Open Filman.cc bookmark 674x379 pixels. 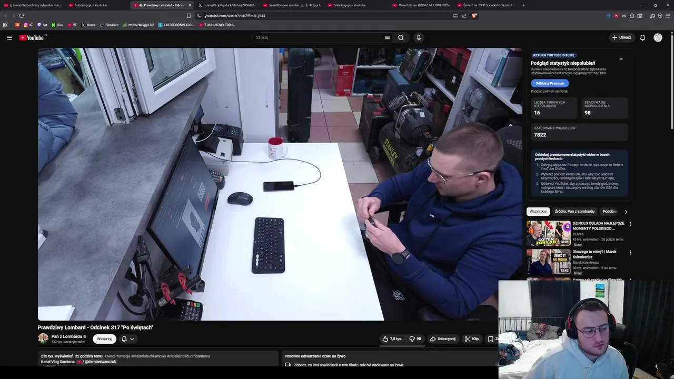click(x=109, y=25)
